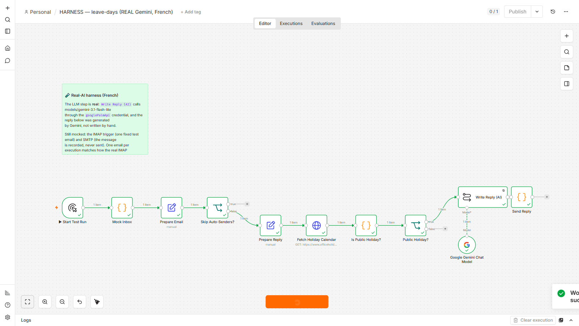The image size is (579, 326).
Task: Click Add tag link
Action: (191, 12)
